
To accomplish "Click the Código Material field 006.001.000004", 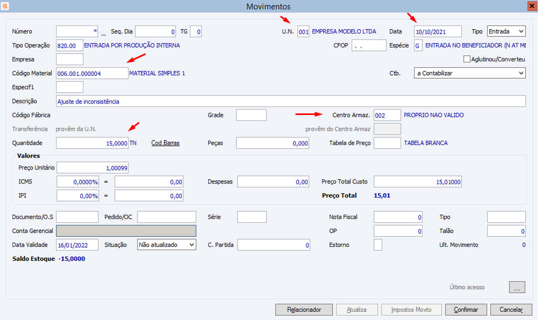I will 92,73.
